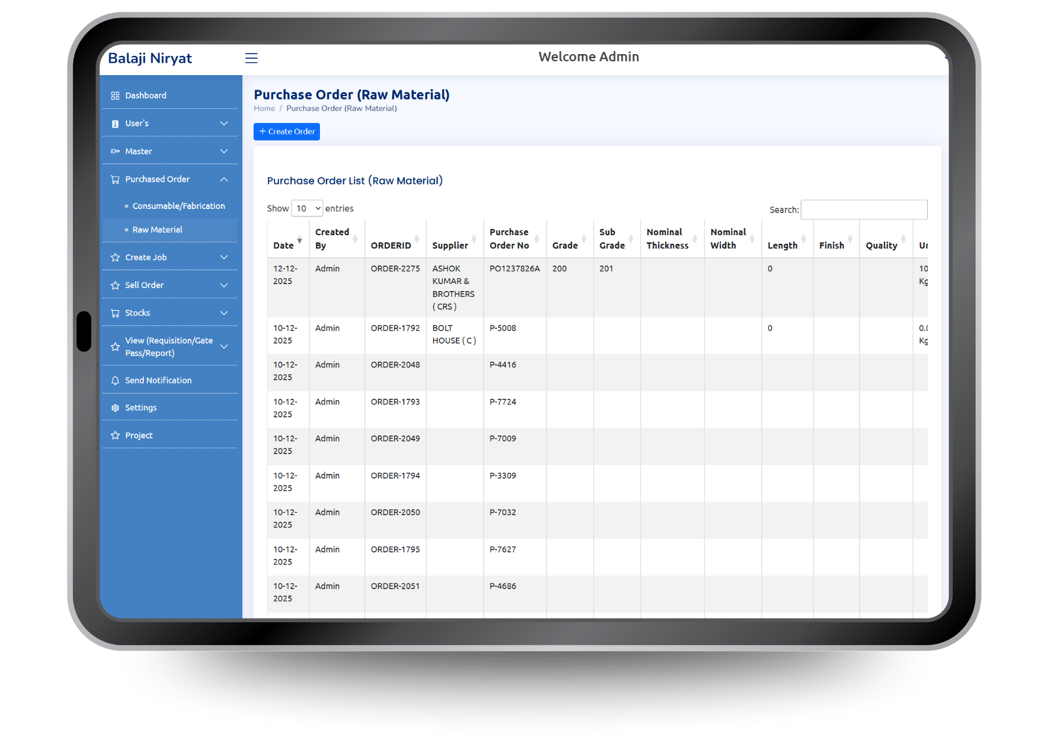Click the Master key icon
Viewport: 1049px width, 737px height.
click(x=115, y=151)
